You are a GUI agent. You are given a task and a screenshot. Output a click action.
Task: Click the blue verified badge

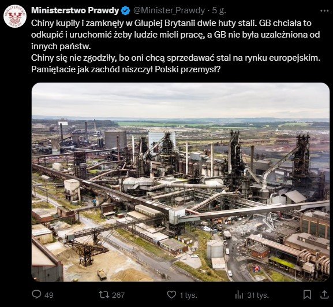tap(125, 11)
